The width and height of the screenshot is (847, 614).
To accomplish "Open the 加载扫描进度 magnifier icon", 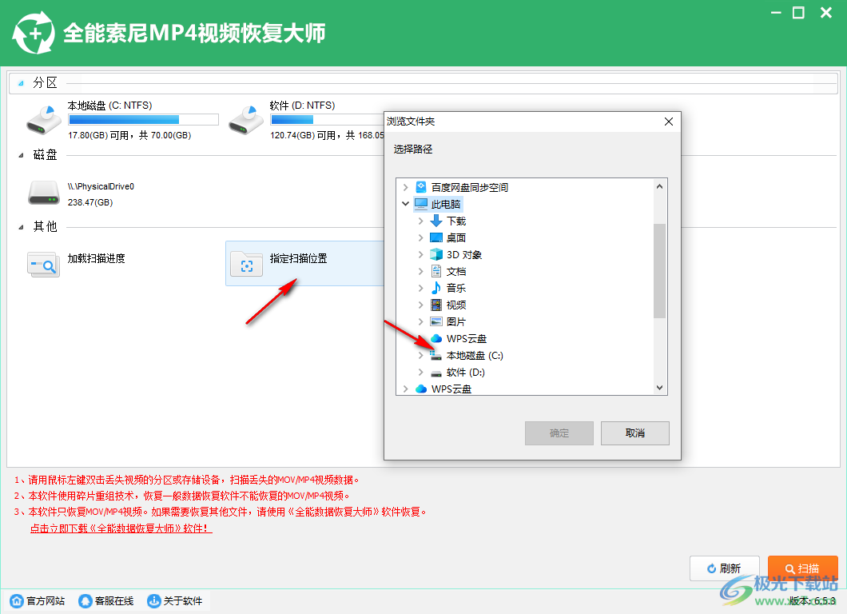I will coord(43,265).
